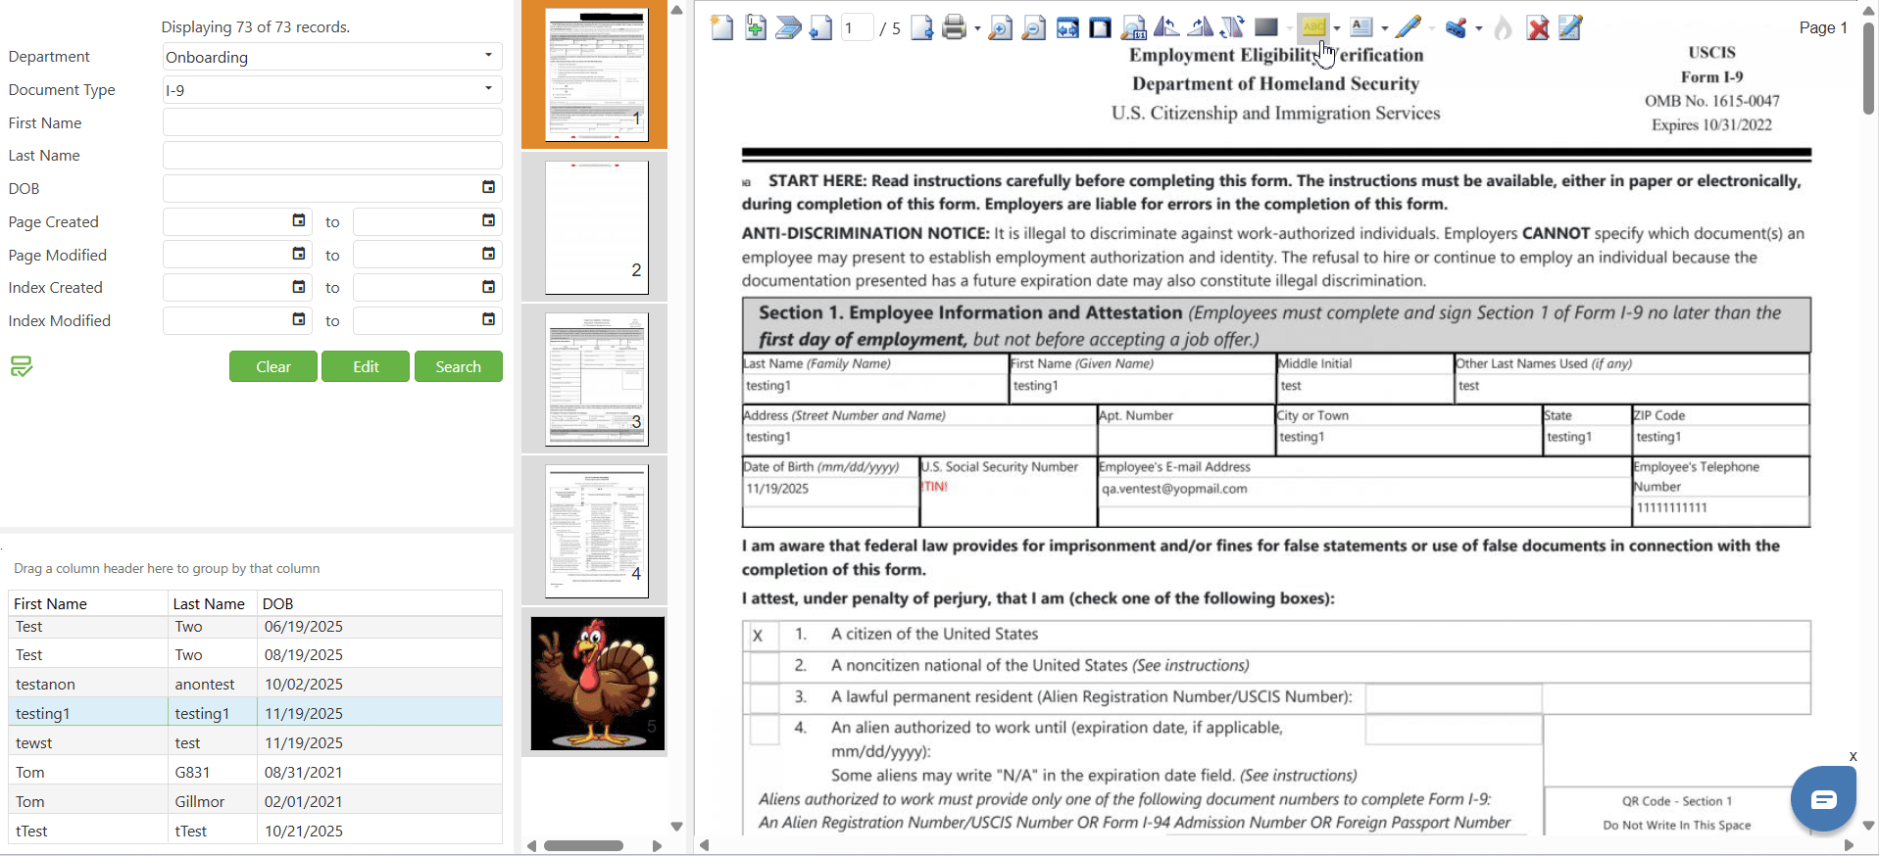Open Page Modified start date calendar
The image size is (1879, 856).
coord(299,254)
